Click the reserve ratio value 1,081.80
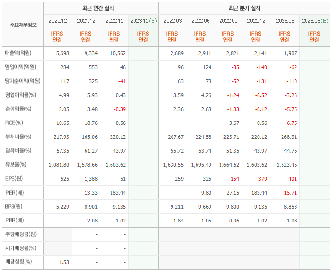The width and height of the screenshot is (332, 271). (59, 165)
